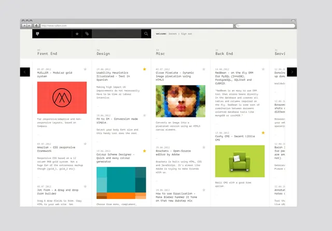Select the Back End column heading
Image resolution: width=332 pixels, height=231 pixels.
pos(224,54)
